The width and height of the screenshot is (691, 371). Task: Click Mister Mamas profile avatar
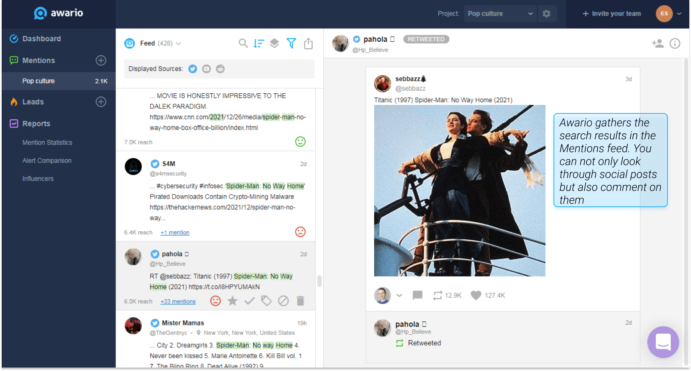[133, 326]
